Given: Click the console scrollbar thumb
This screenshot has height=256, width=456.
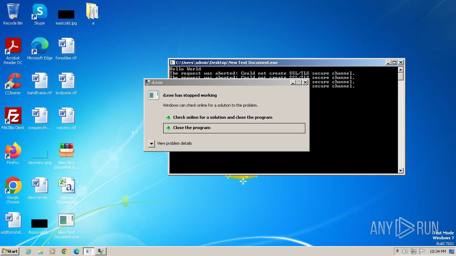Looking at the screenshot, I should tap(401, 76).
